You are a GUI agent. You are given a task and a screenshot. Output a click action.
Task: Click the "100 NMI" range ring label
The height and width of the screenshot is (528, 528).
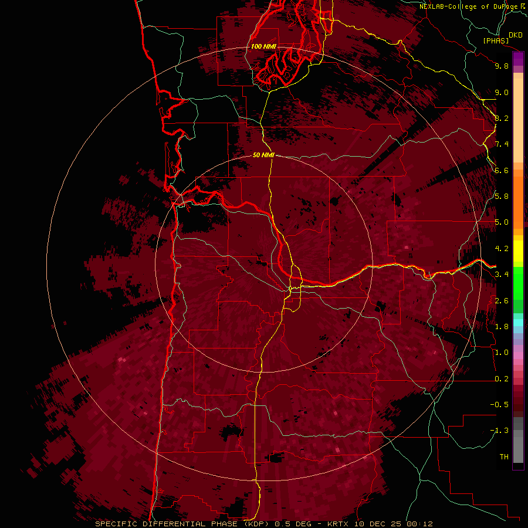coord(263,46)
